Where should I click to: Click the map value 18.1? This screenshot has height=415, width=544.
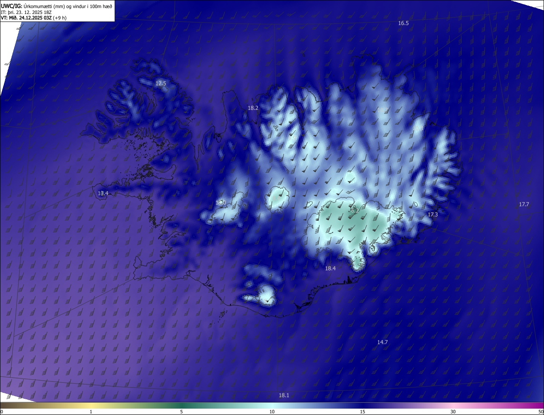[284, 395]
